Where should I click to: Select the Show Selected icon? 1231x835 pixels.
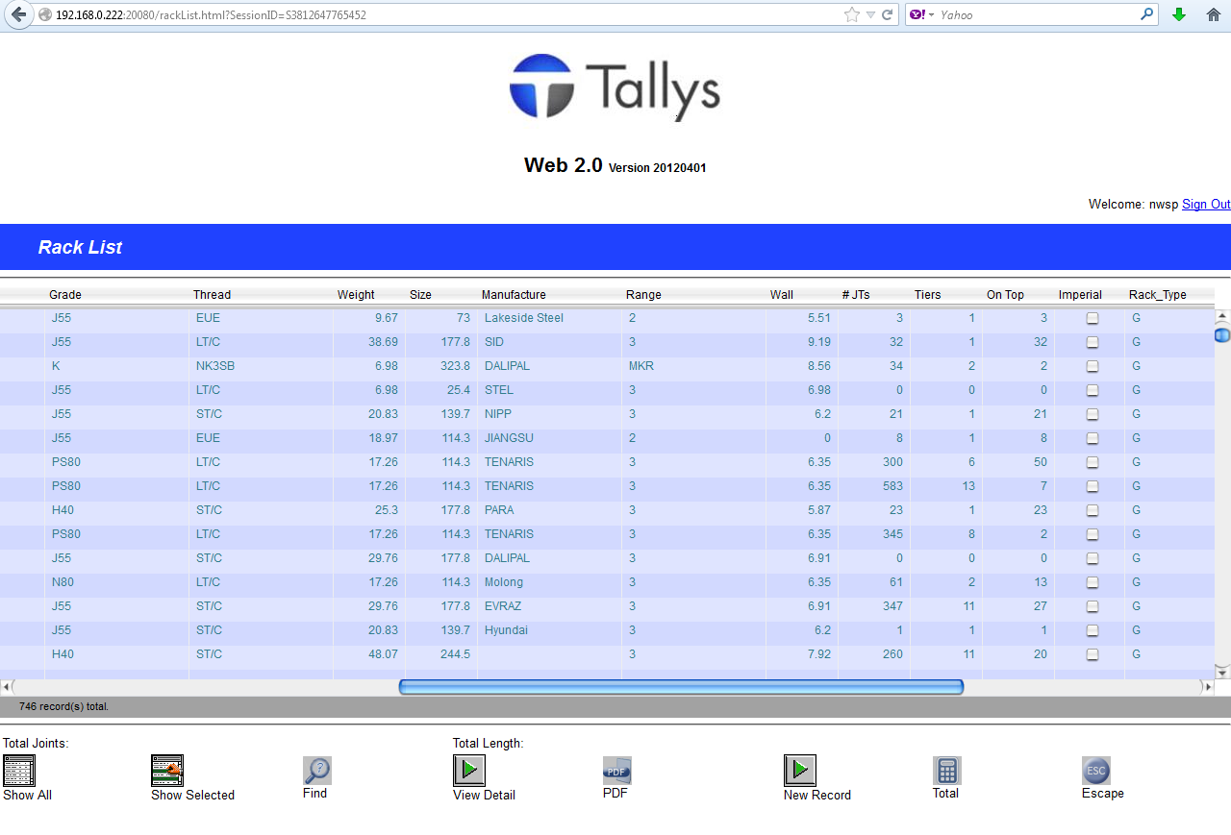(165, 769)
